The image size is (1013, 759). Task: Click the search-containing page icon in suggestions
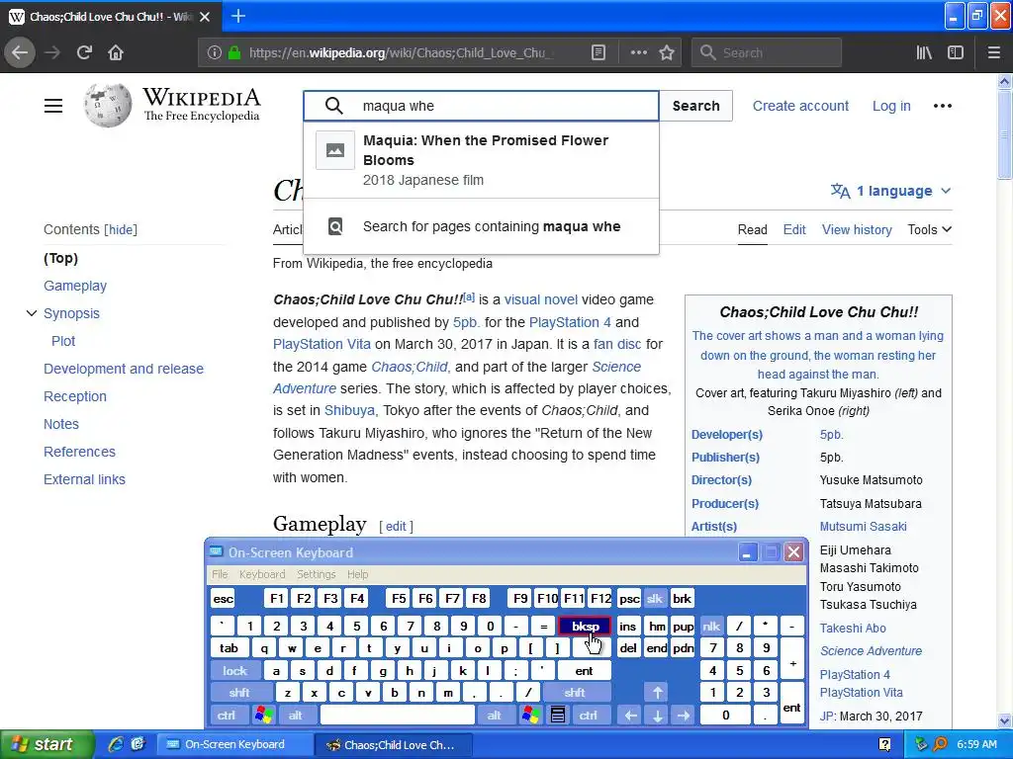335,226
